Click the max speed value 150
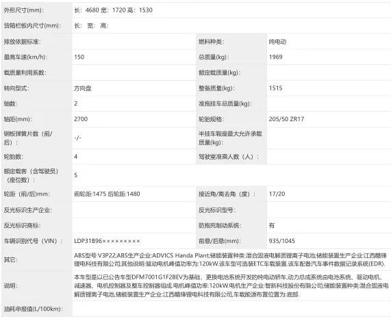391x319 pixels. point(79,57)
